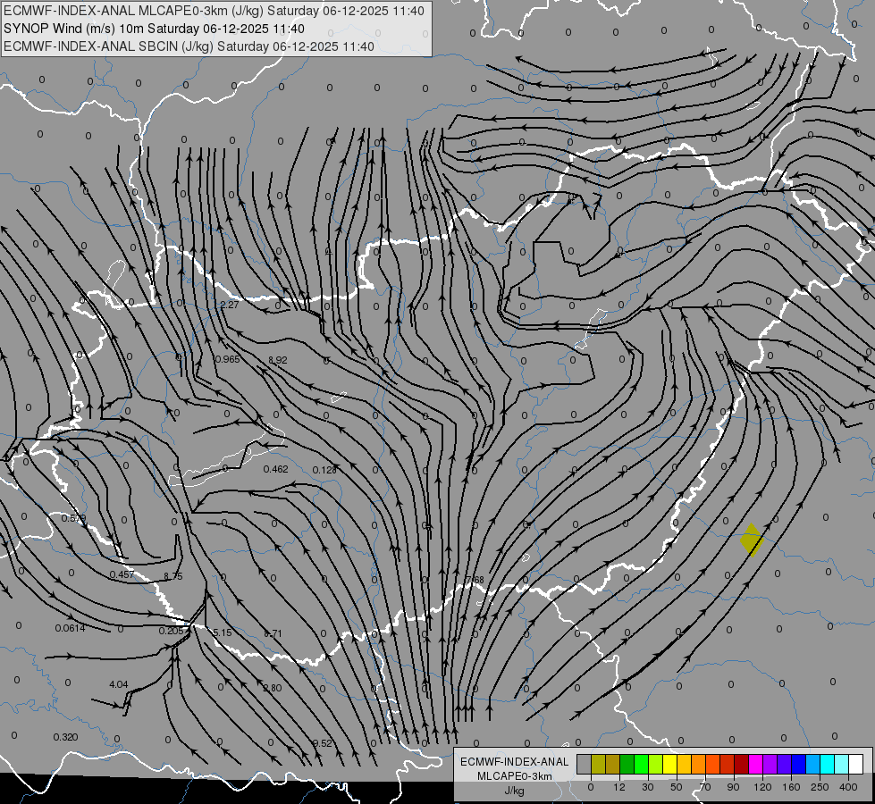Click the map value 0.320
The image size is (875, 804).
65,738
